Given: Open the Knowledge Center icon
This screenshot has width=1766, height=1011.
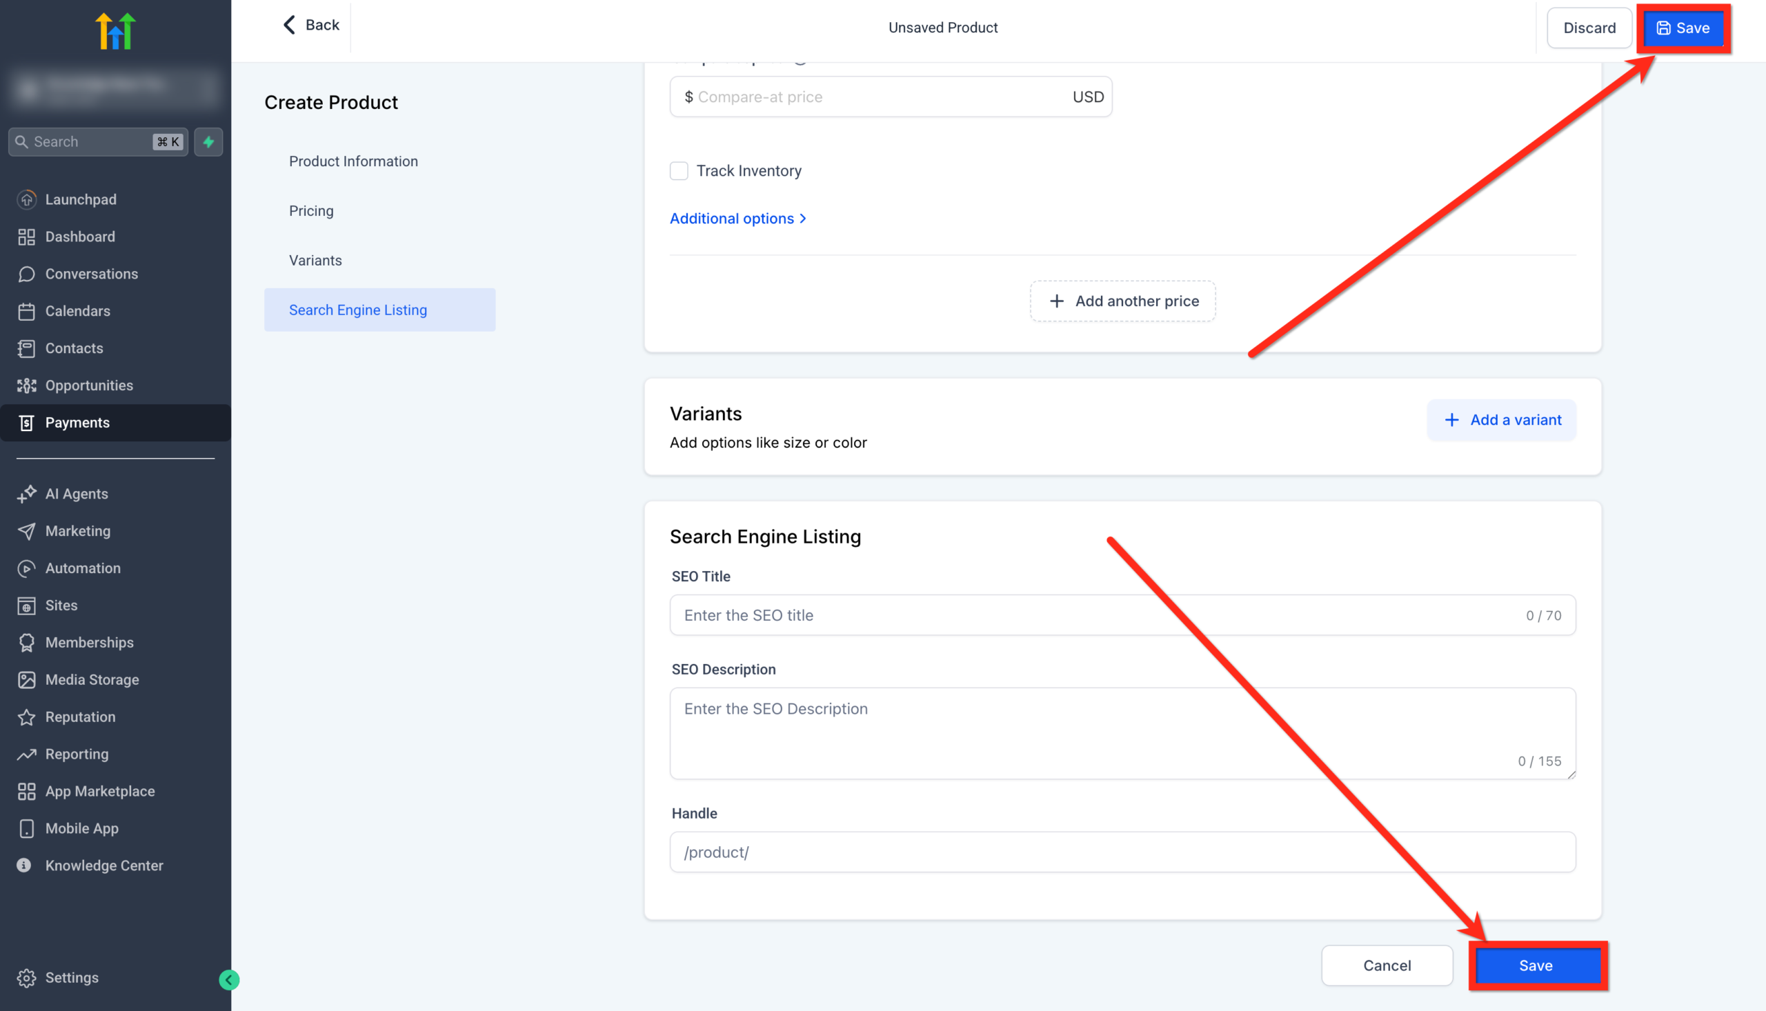Looking at the screenshot, I should click(x=25, y=865).
